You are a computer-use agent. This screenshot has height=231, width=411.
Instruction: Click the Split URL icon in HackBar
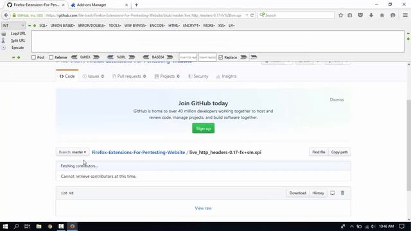(3, 40)
